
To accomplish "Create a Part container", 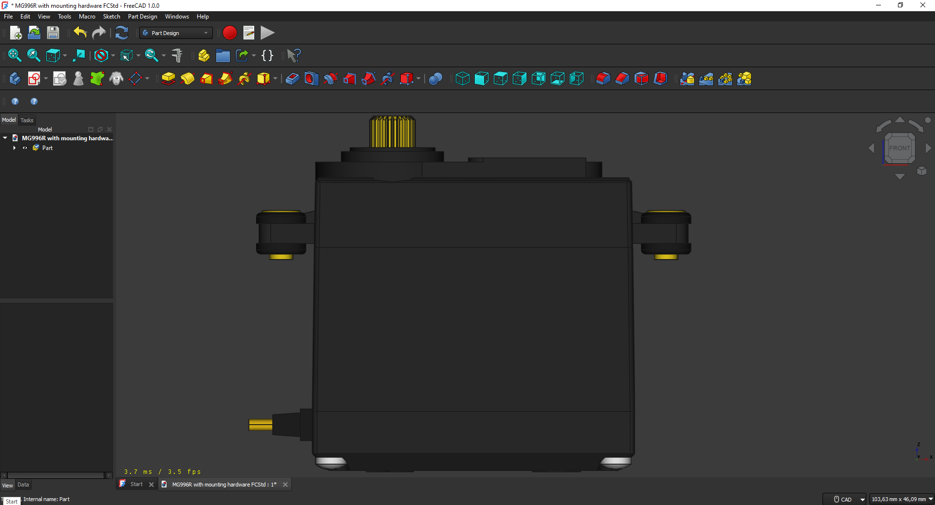I will (204, 56).
